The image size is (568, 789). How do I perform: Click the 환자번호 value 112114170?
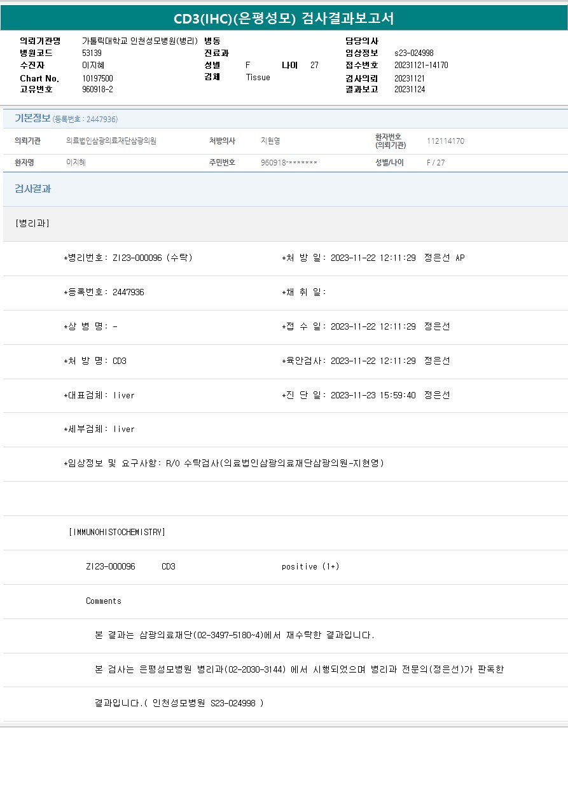tap(445, 141)
